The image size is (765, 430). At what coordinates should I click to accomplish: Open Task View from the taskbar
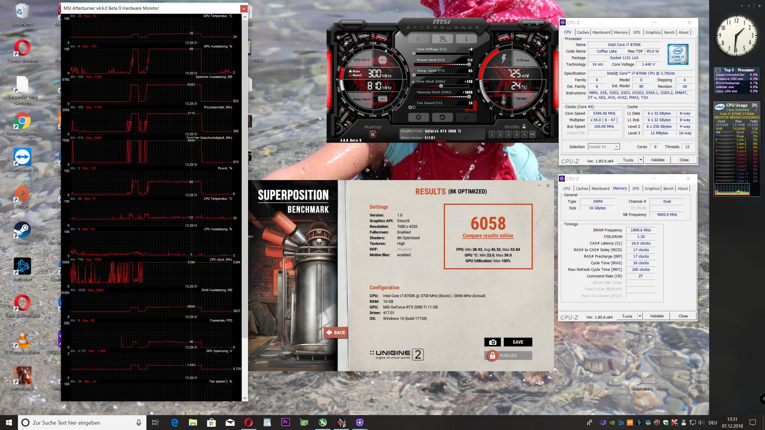[155, 423]
